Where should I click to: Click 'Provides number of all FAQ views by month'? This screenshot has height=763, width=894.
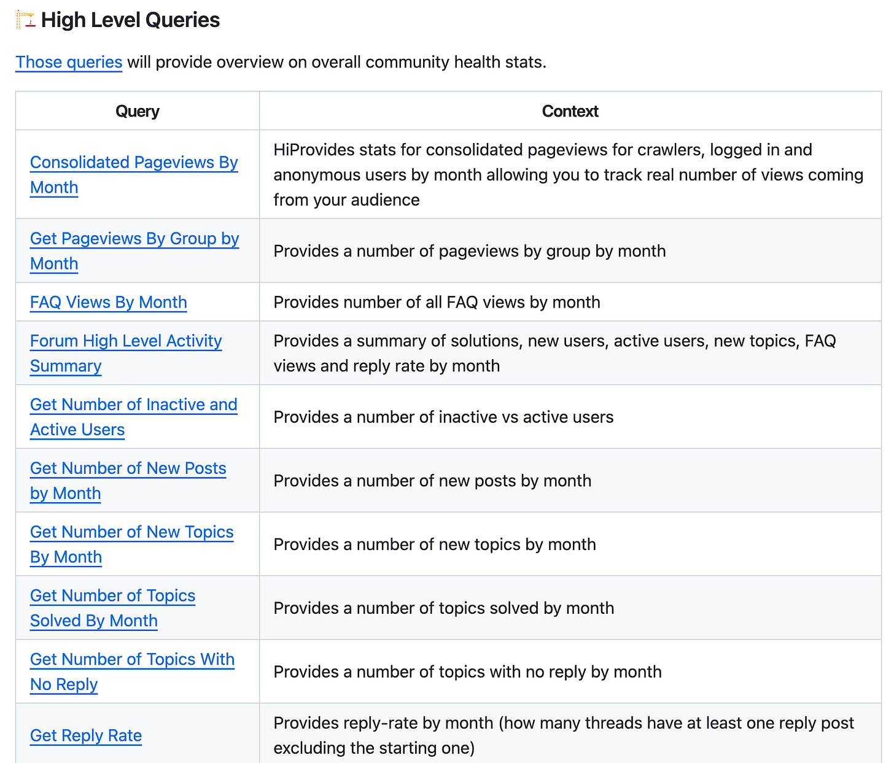pos(437,302)
